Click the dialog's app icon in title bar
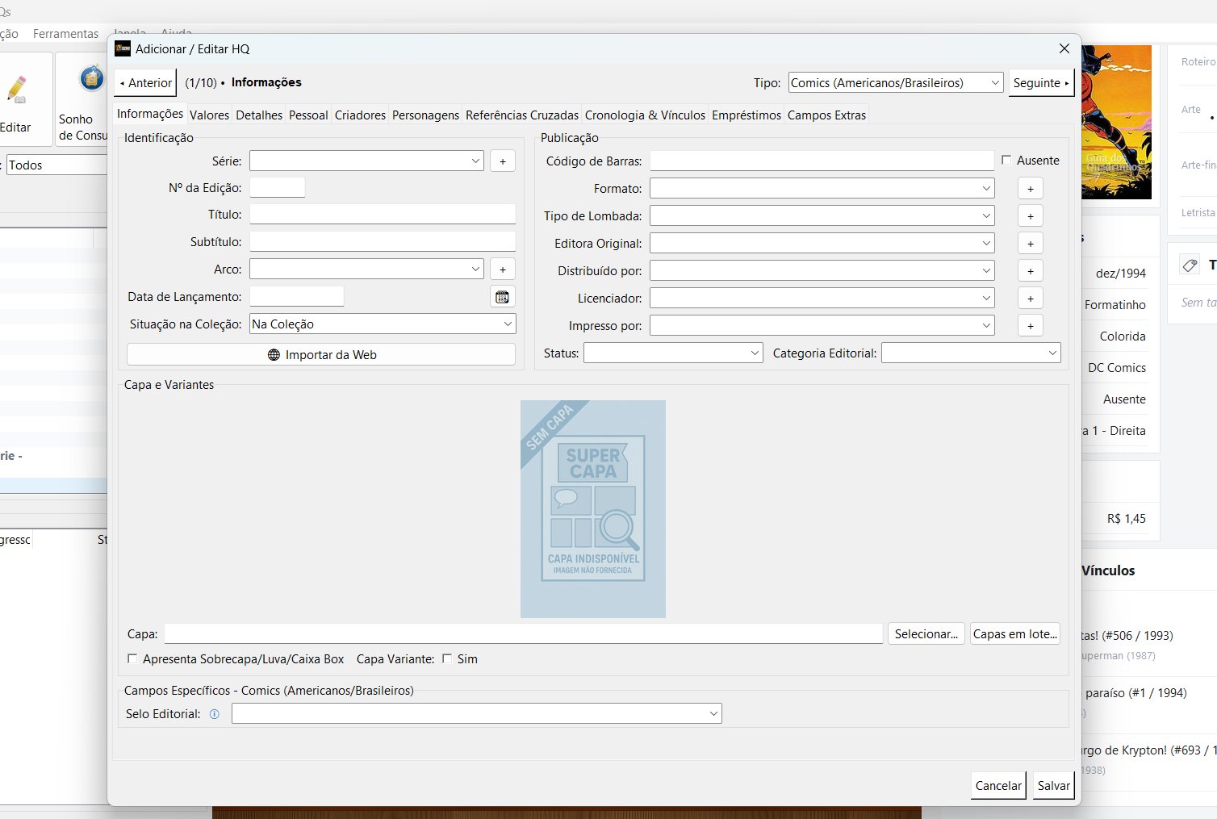The image size is (1217, 819). [x=123, y=48]
